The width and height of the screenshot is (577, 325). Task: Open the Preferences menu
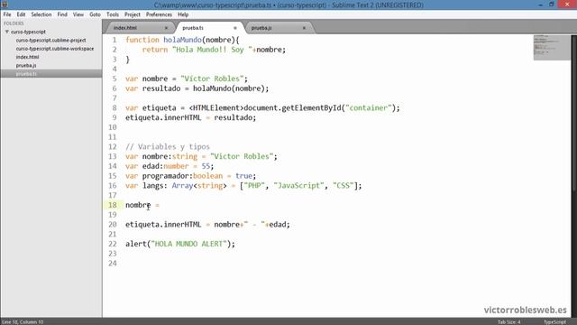tap(159, 14)
